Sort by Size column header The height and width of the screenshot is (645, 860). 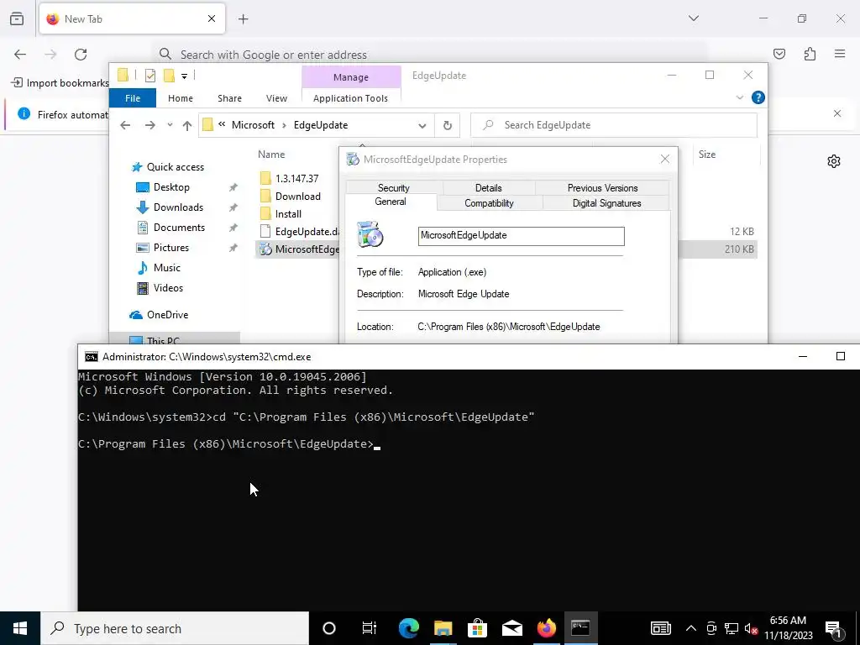pos(707,155)
